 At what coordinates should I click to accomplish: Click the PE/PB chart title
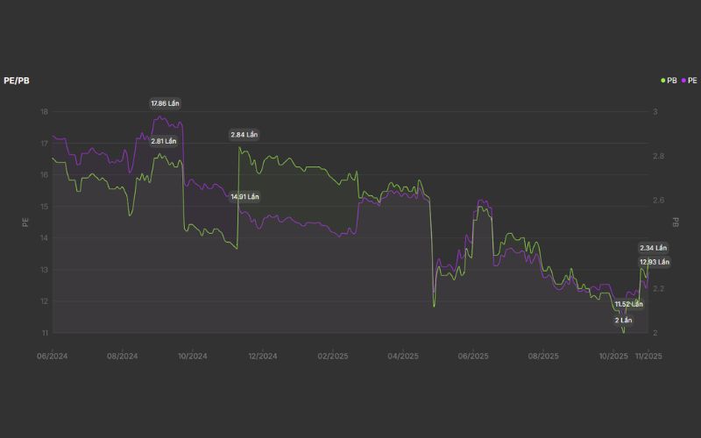18,80
